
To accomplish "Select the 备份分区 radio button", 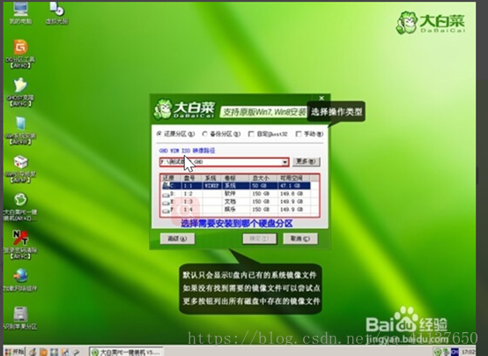I will point(222,134).
